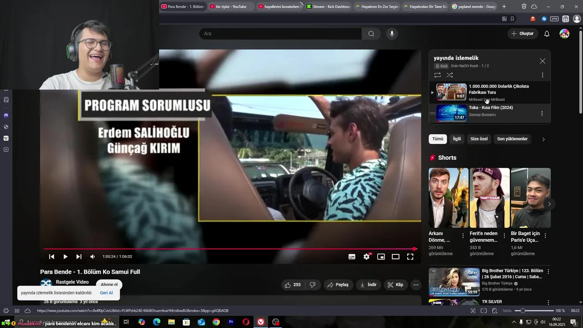The image size is (583, 328).
Task: Create a clip with Klip button
Action: [x=395, y=285]
